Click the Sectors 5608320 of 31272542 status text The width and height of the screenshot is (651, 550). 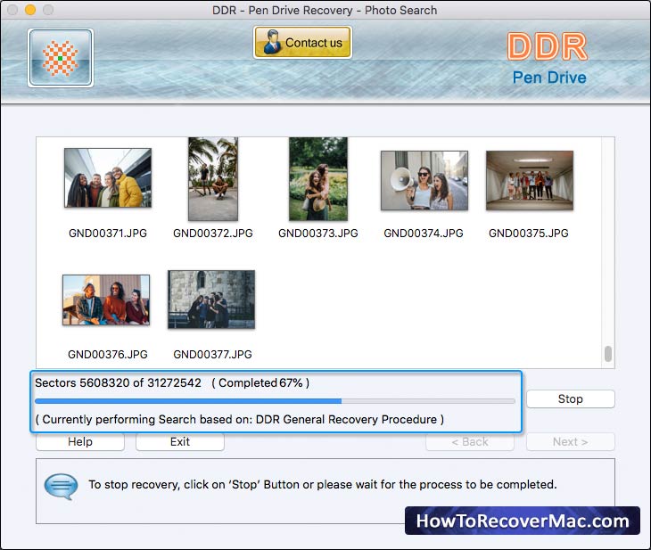[118, 382]
